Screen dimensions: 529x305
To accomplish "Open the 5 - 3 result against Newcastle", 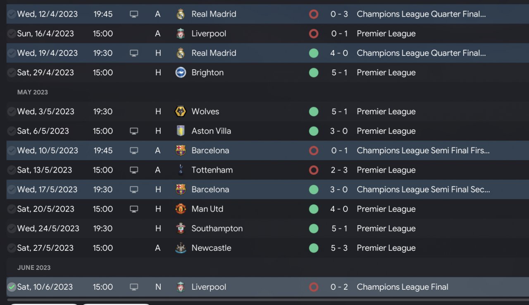I will (339, 248).
